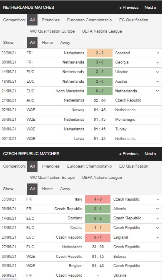Expand Scotland vs Czech Republic chevron
This screenshot has width=163, height=280.
point(158,219)
